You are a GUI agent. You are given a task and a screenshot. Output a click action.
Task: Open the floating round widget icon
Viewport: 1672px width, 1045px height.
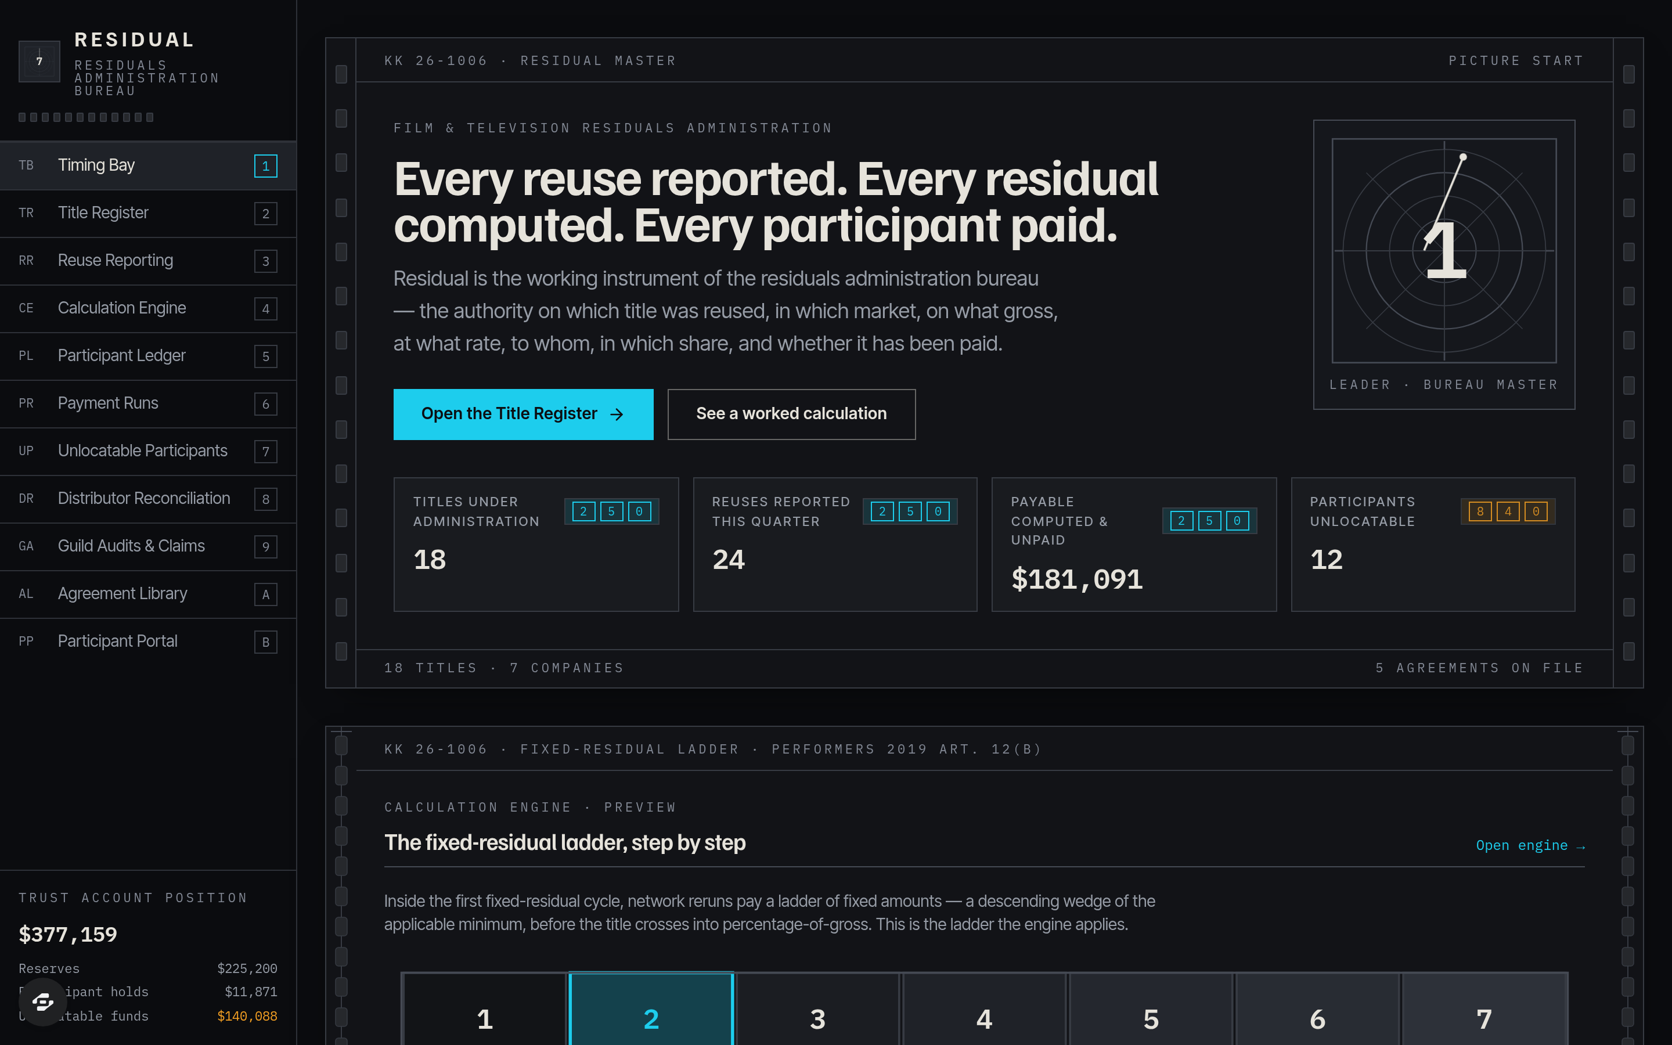tap(43, 1001)
